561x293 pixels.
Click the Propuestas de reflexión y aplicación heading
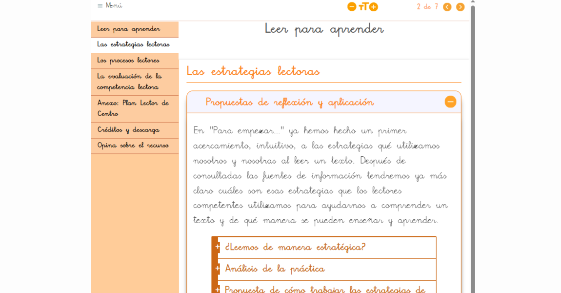pyautogui.click(x=289, y=102)
